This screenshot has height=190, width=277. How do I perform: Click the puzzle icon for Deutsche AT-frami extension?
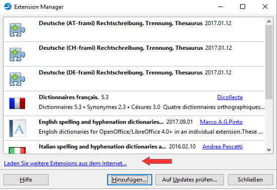[x=17, y=30]
